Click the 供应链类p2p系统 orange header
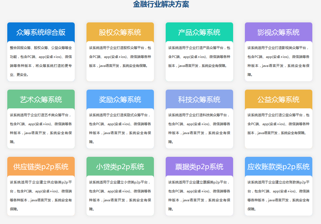The width and height of the screenshot is (321, 224). [41, 167]
